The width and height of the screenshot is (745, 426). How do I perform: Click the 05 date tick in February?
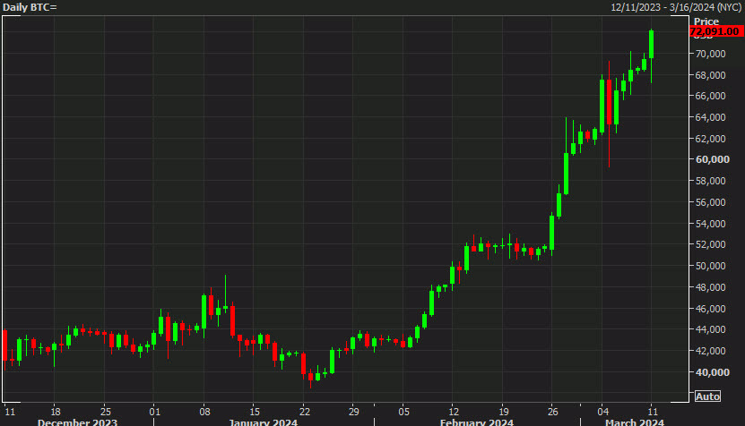click(403, 412)
